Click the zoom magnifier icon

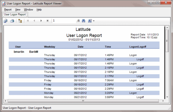coord(90,20)
